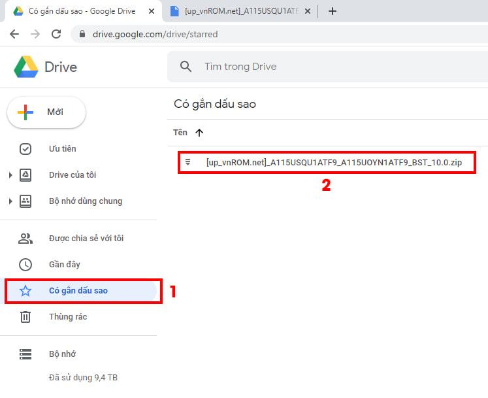Click the My Drive folder icon
Screen dimensions: 488x398
click(x=25, y=175)
